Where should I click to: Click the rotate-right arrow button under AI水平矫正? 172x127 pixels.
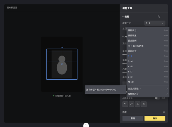click(131, 104)
